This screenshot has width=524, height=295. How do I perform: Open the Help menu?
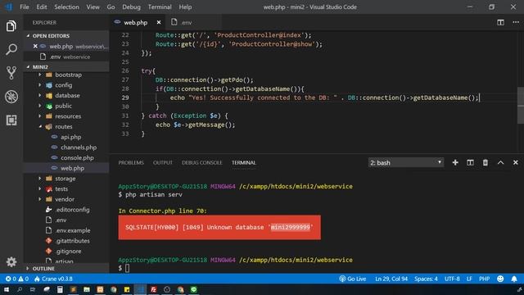185,7
